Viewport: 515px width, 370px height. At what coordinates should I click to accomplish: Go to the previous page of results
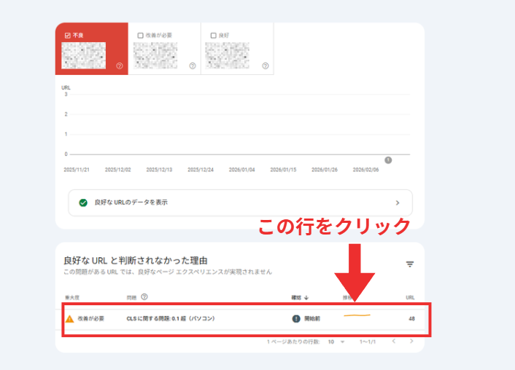394,341
